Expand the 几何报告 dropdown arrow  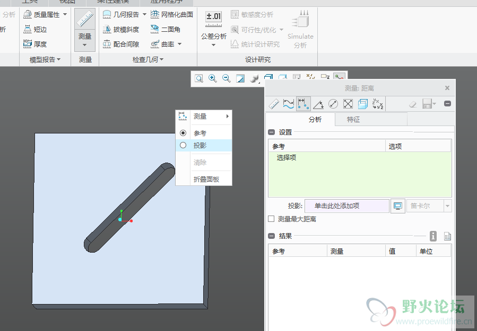point(144,14)
